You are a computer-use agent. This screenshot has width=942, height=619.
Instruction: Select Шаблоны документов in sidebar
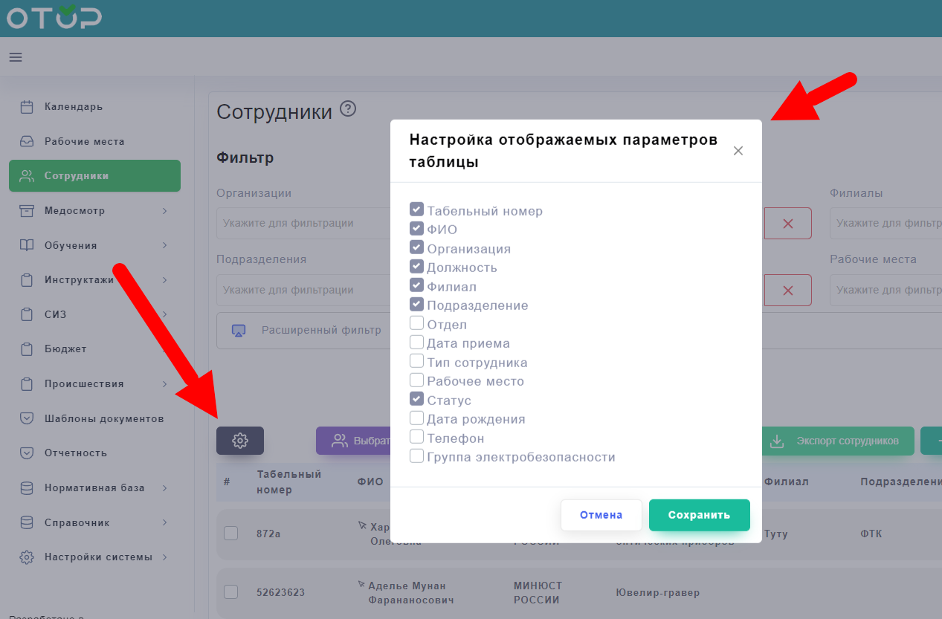pos(103,418)
